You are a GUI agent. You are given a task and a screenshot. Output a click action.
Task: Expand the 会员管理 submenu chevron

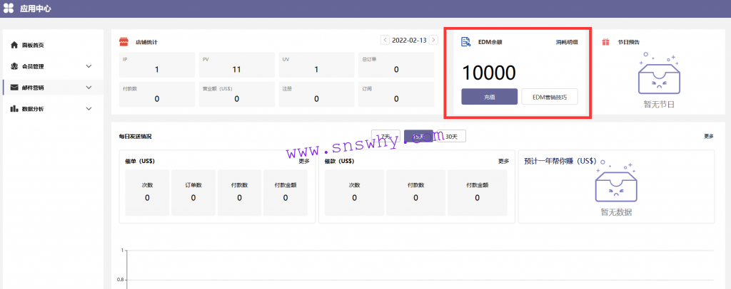[x=89, y=66]
